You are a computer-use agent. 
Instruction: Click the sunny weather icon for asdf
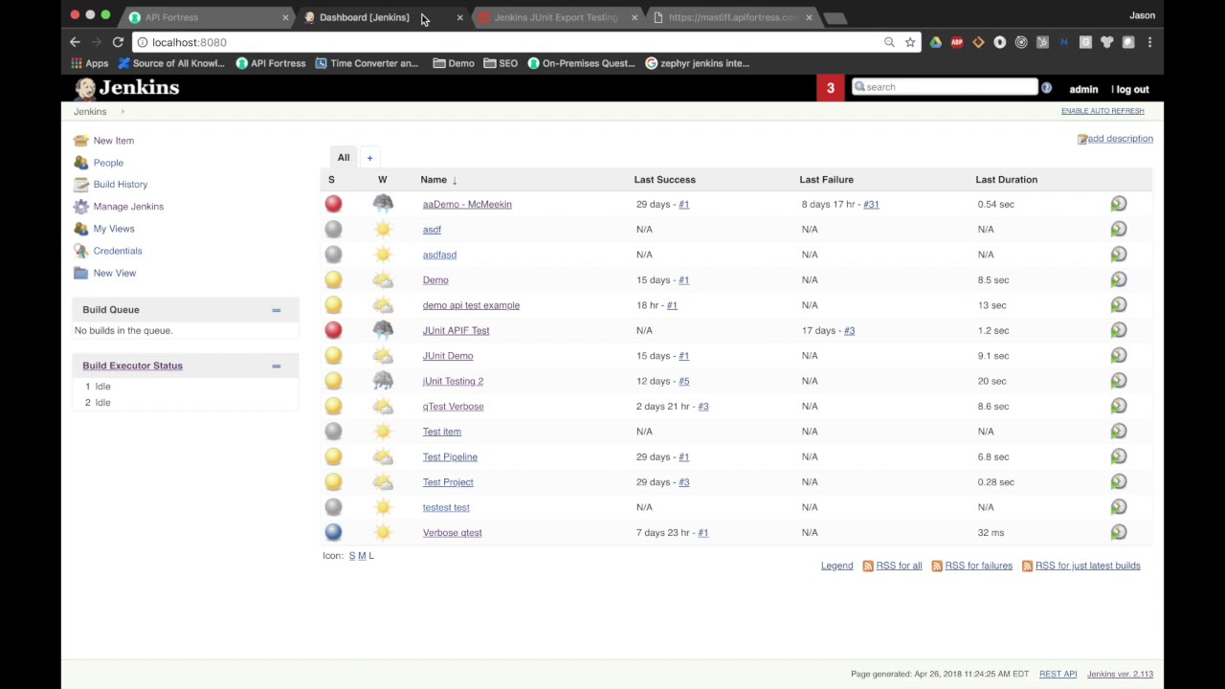coord(383,229)
